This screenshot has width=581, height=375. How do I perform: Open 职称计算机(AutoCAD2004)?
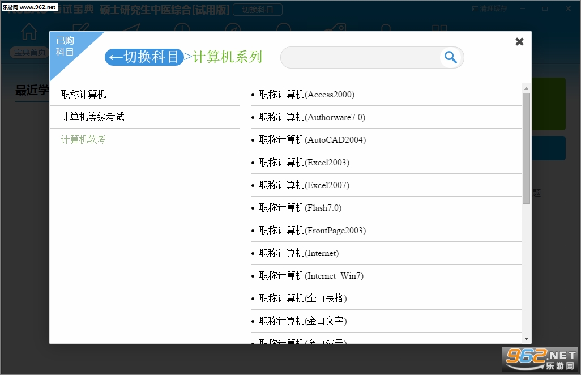(386, 140)
